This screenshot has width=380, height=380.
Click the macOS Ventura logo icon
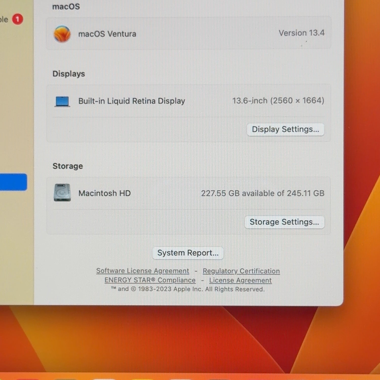click(x=62, y=34)
